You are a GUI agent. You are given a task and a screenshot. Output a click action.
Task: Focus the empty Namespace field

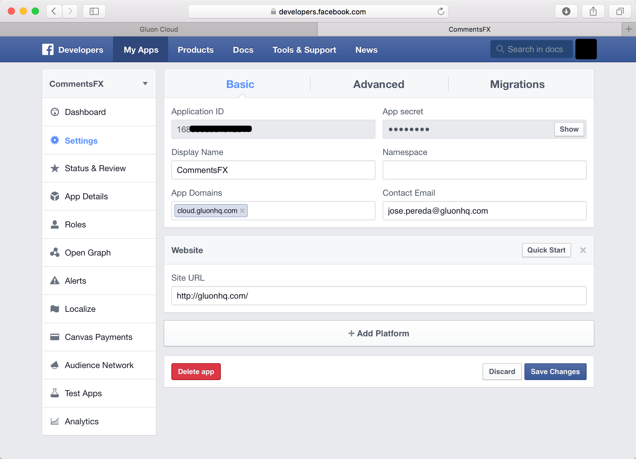(x=484, y=170)
